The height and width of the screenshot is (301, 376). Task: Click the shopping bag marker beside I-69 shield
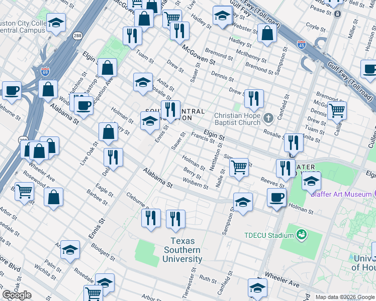coord(48,90)
